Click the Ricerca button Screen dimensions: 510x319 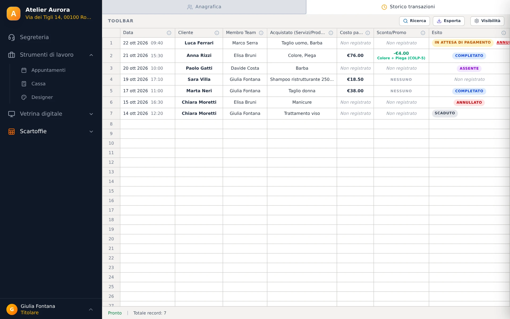point(414,21)
